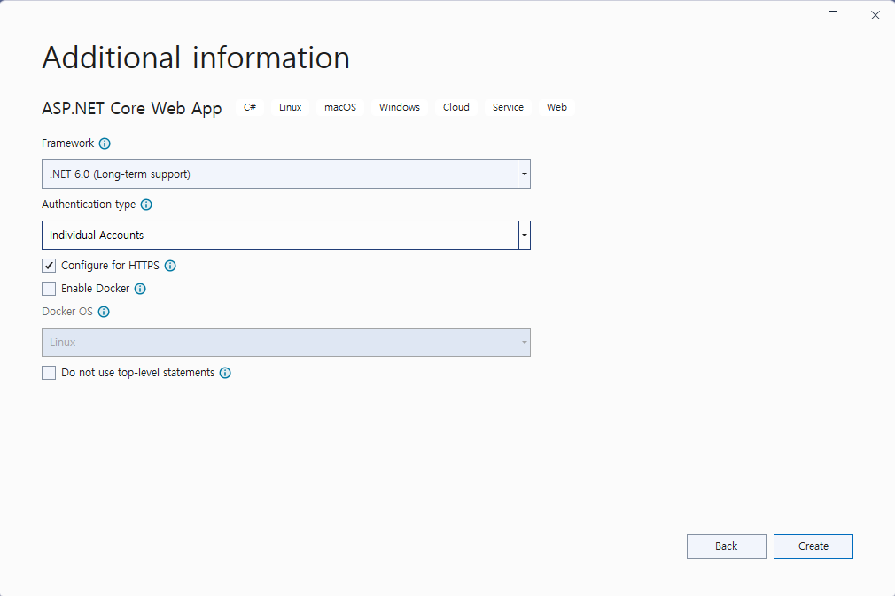Screen dimensions: 895x596
Task: Go back with the Back button
Action: coord(726,546)
